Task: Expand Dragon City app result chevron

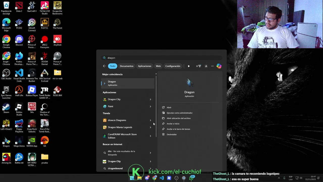Action: (150, 99)
